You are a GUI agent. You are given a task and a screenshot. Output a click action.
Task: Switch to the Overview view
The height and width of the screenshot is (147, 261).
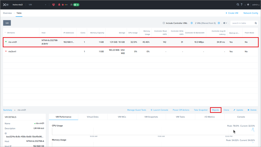click(7, 13)
